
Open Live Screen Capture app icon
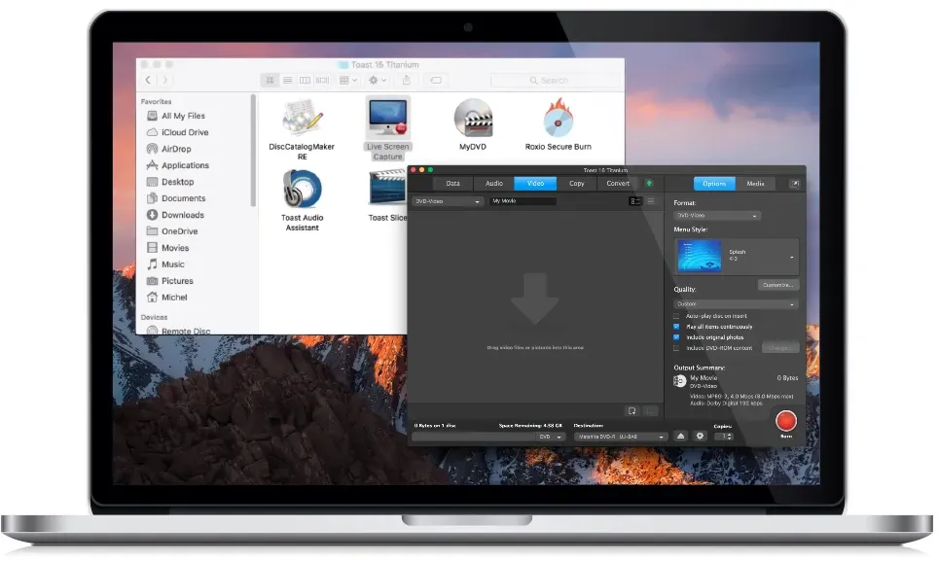tap(387, 118)
